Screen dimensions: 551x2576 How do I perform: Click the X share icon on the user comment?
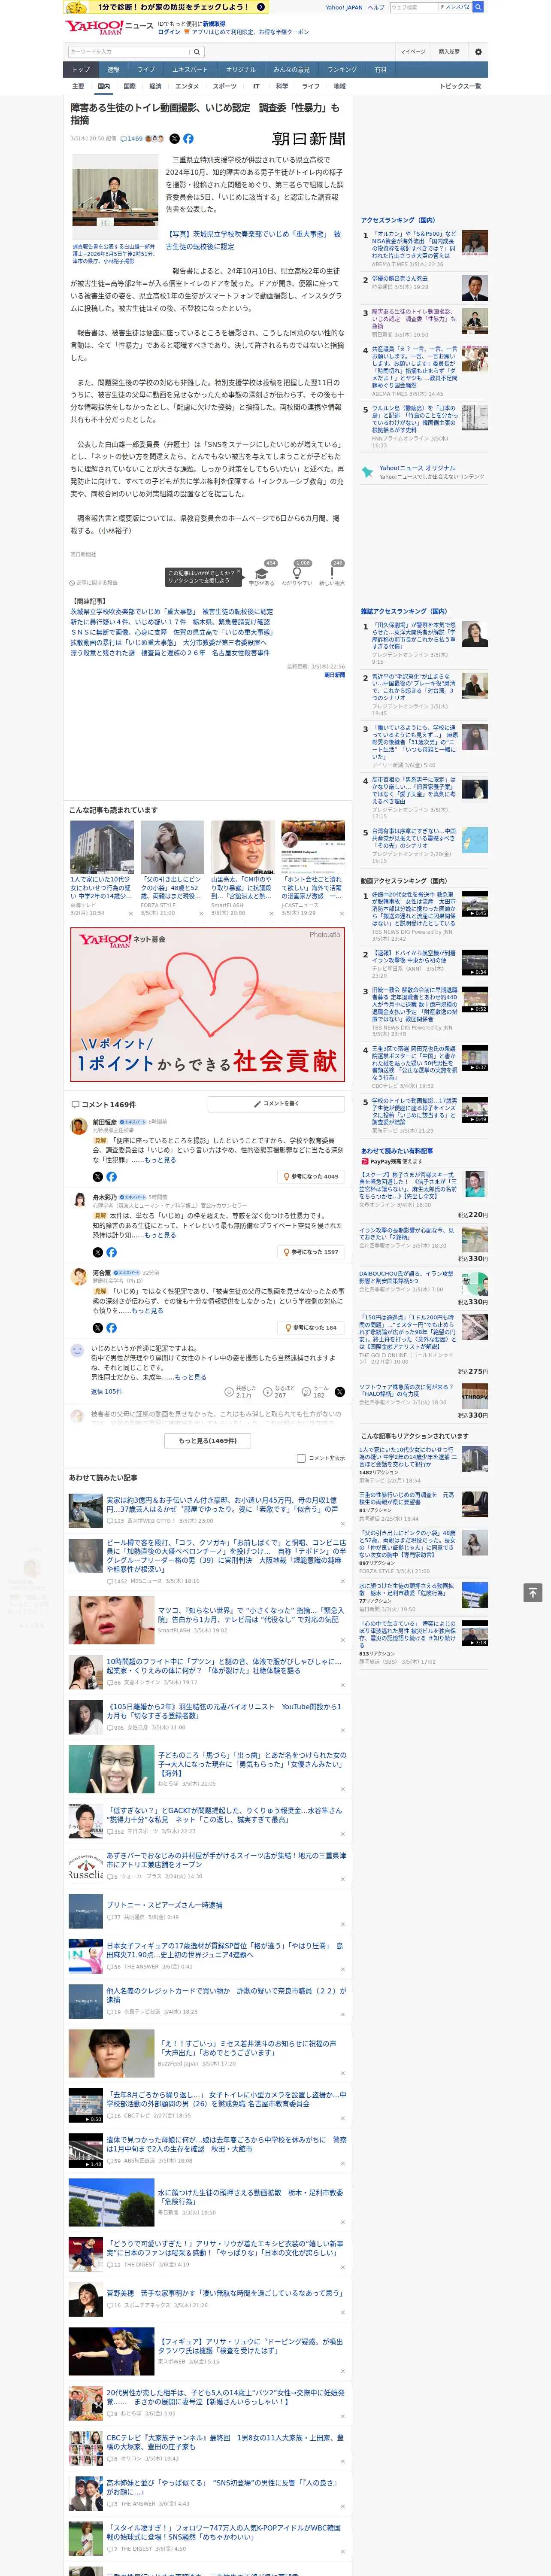click(340, 1392)
